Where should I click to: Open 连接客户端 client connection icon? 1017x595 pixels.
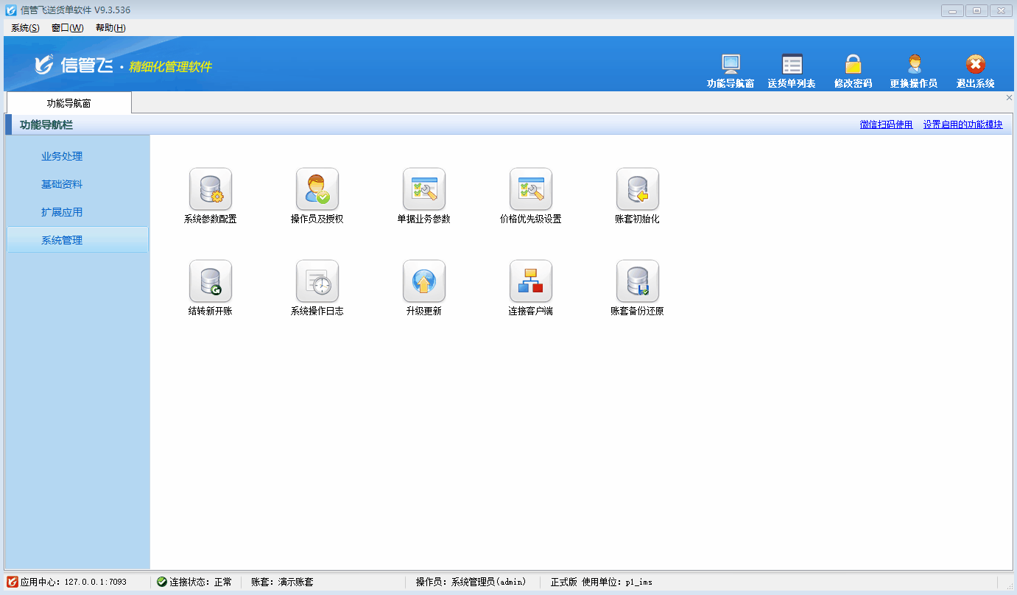tap(531, 281)
